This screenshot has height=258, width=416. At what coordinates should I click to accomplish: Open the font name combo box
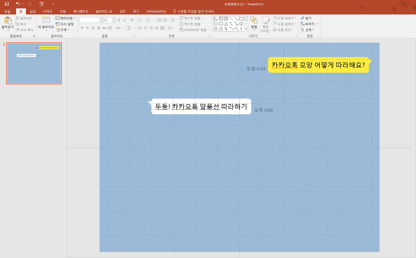click(91, 20)
